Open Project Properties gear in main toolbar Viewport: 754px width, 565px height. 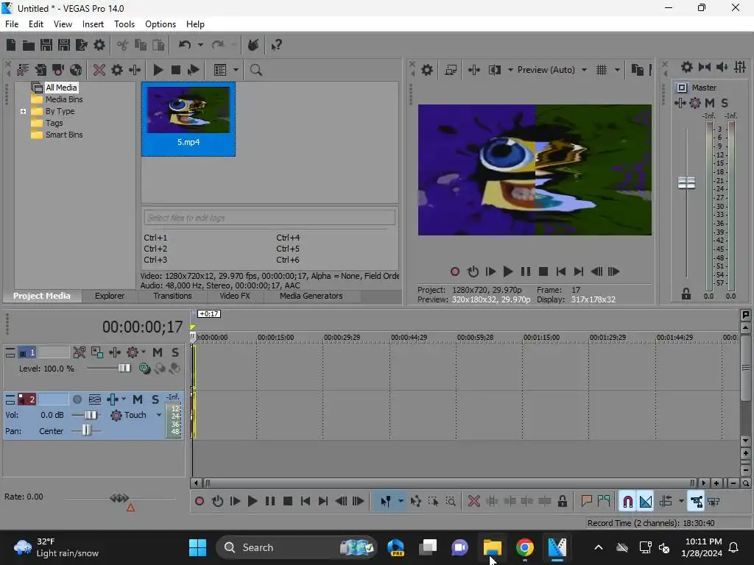(x=99, y=45)
